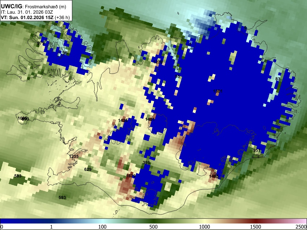Click the map value 979
This screenshot has height=230, width=307.
click(41, 43)
